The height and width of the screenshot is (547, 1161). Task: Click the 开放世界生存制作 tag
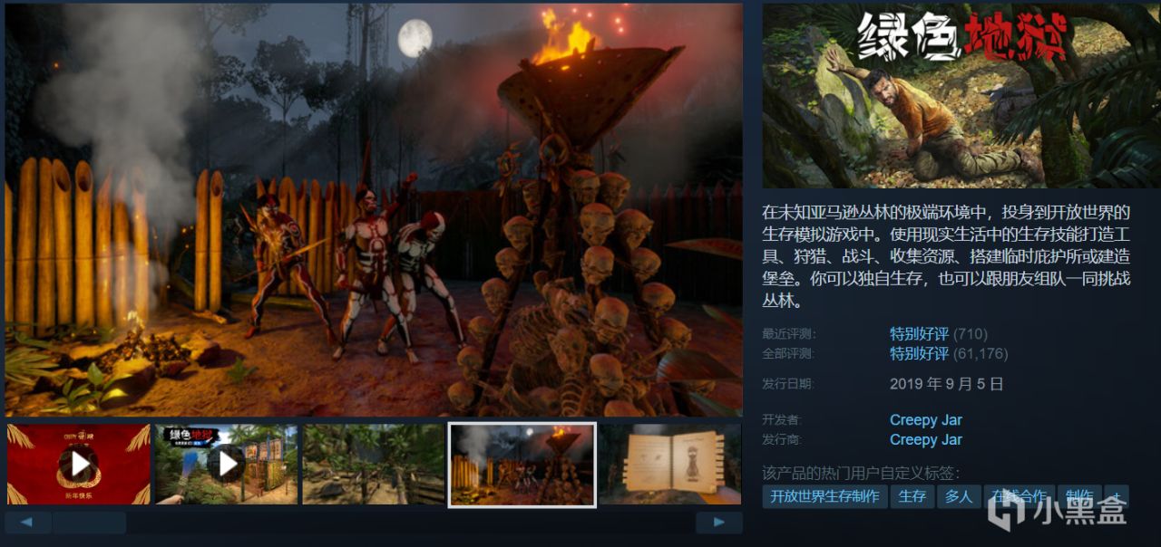pos(824,496)
